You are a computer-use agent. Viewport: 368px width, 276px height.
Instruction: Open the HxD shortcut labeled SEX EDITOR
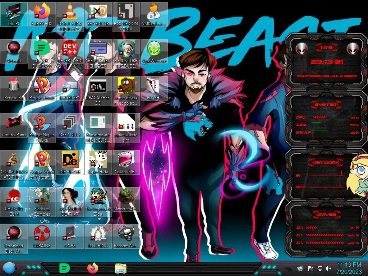pos(98,14)
